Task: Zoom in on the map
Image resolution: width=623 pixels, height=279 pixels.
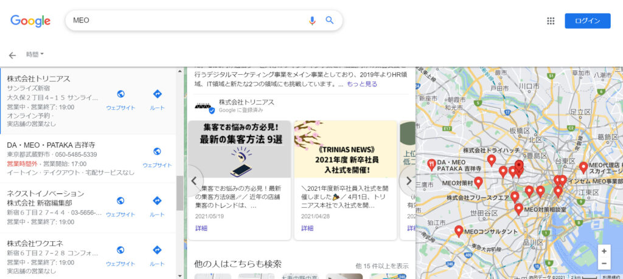Action: coord(604,251)
